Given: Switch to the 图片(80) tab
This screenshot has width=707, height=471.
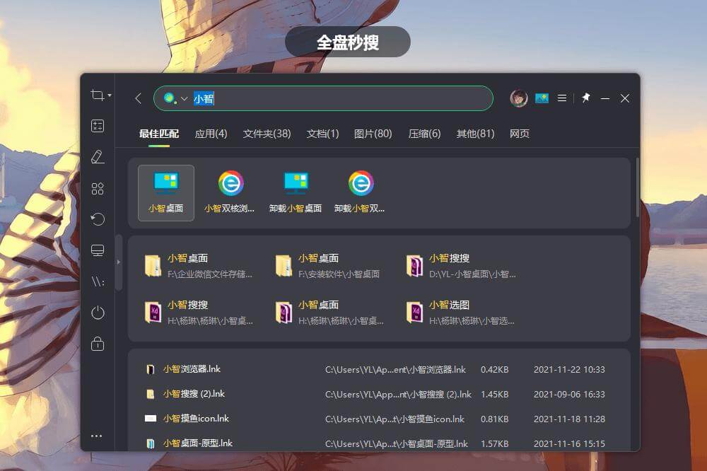Looking at the screenshot, I should coord(373,134).
